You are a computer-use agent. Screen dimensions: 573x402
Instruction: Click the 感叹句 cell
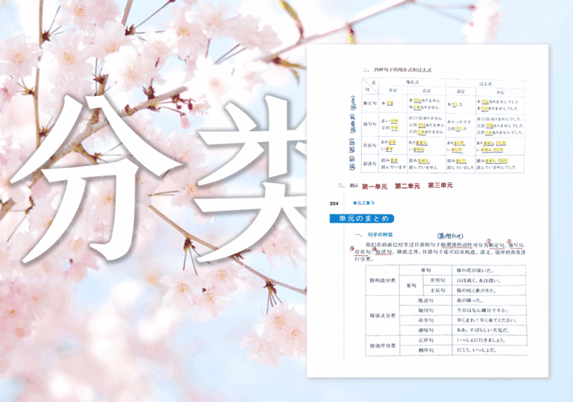tap(425, 330)
